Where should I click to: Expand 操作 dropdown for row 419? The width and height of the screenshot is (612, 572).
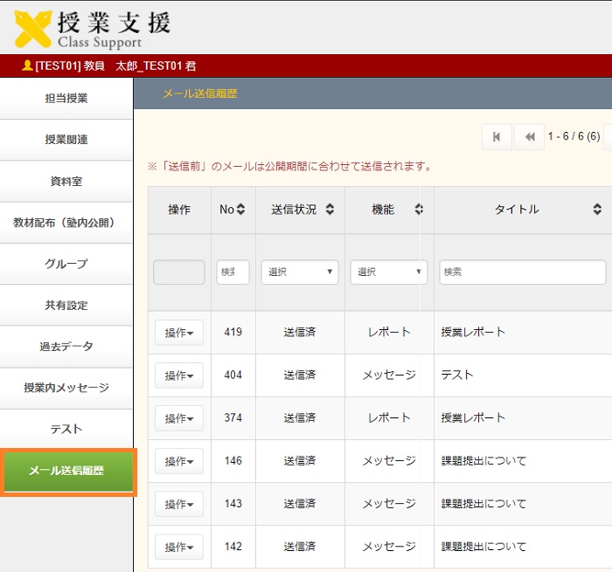[x=178, y=333]
